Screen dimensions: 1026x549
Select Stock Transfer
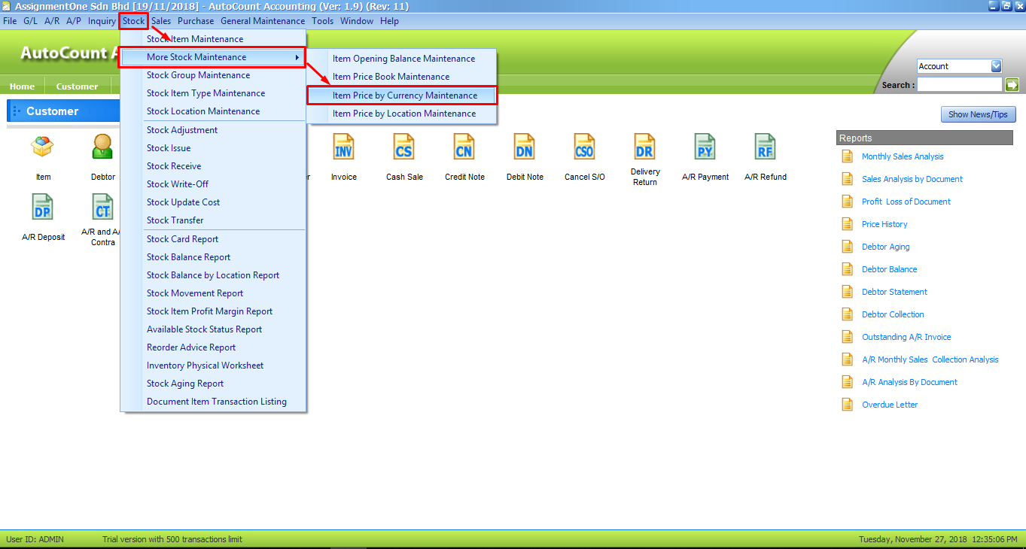coord(213,220)
